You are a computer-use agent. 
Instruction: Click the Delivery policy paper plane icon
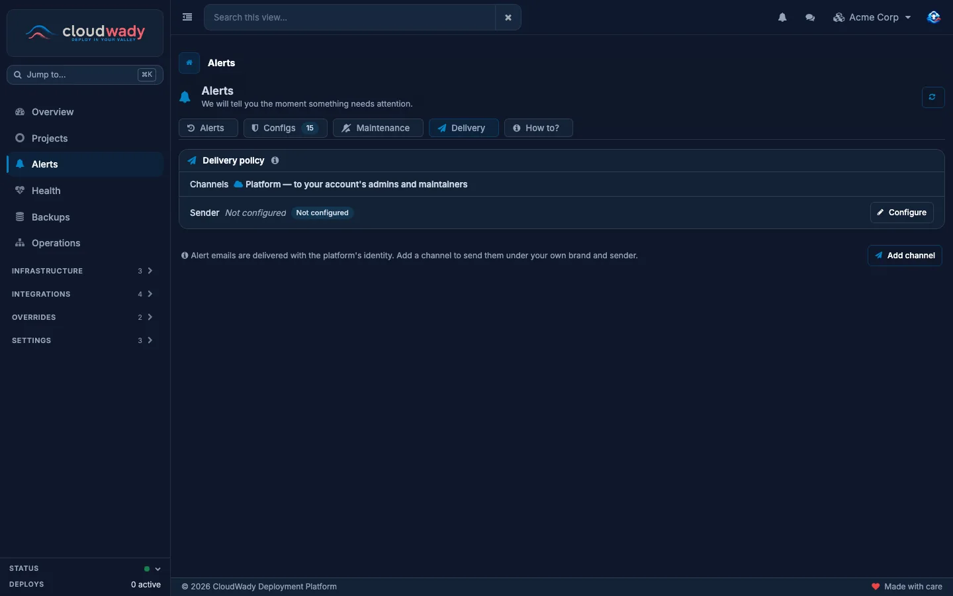pyautogui.click(x=192, y=160)
